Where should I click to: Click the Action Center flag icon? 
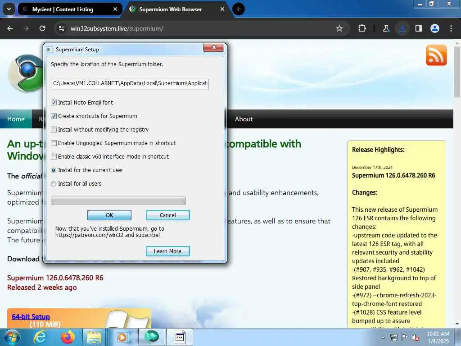[x=405, y=337]
